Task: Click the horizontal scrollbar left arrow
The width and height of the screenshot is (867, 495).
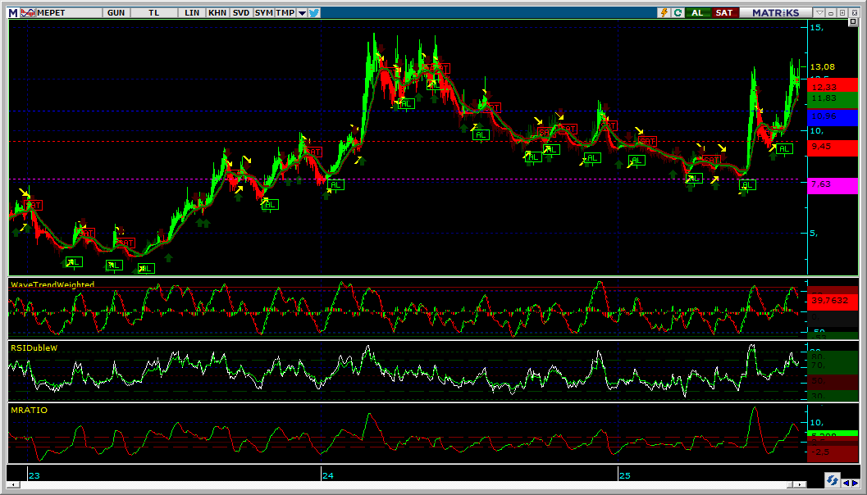Action: [15, 484]
